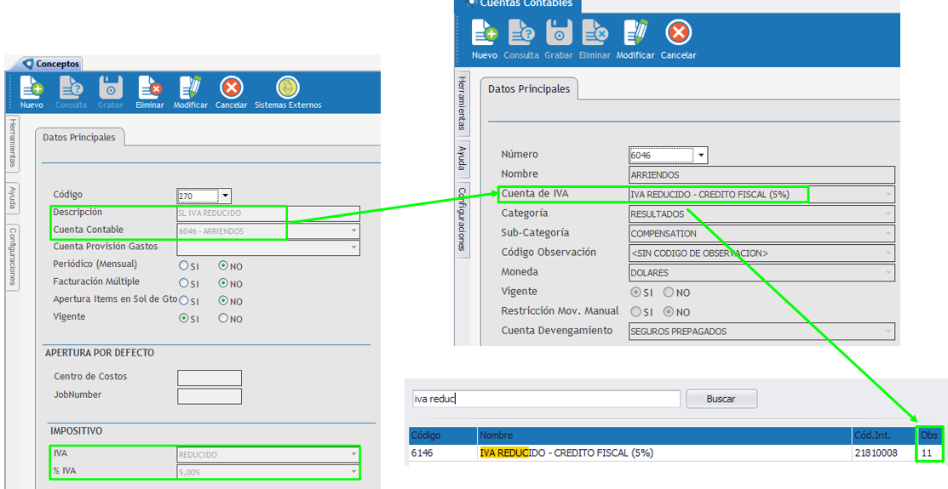Open Herramientas side tab in Conceptos
The image size is (948, 489).
click(13, 145)
